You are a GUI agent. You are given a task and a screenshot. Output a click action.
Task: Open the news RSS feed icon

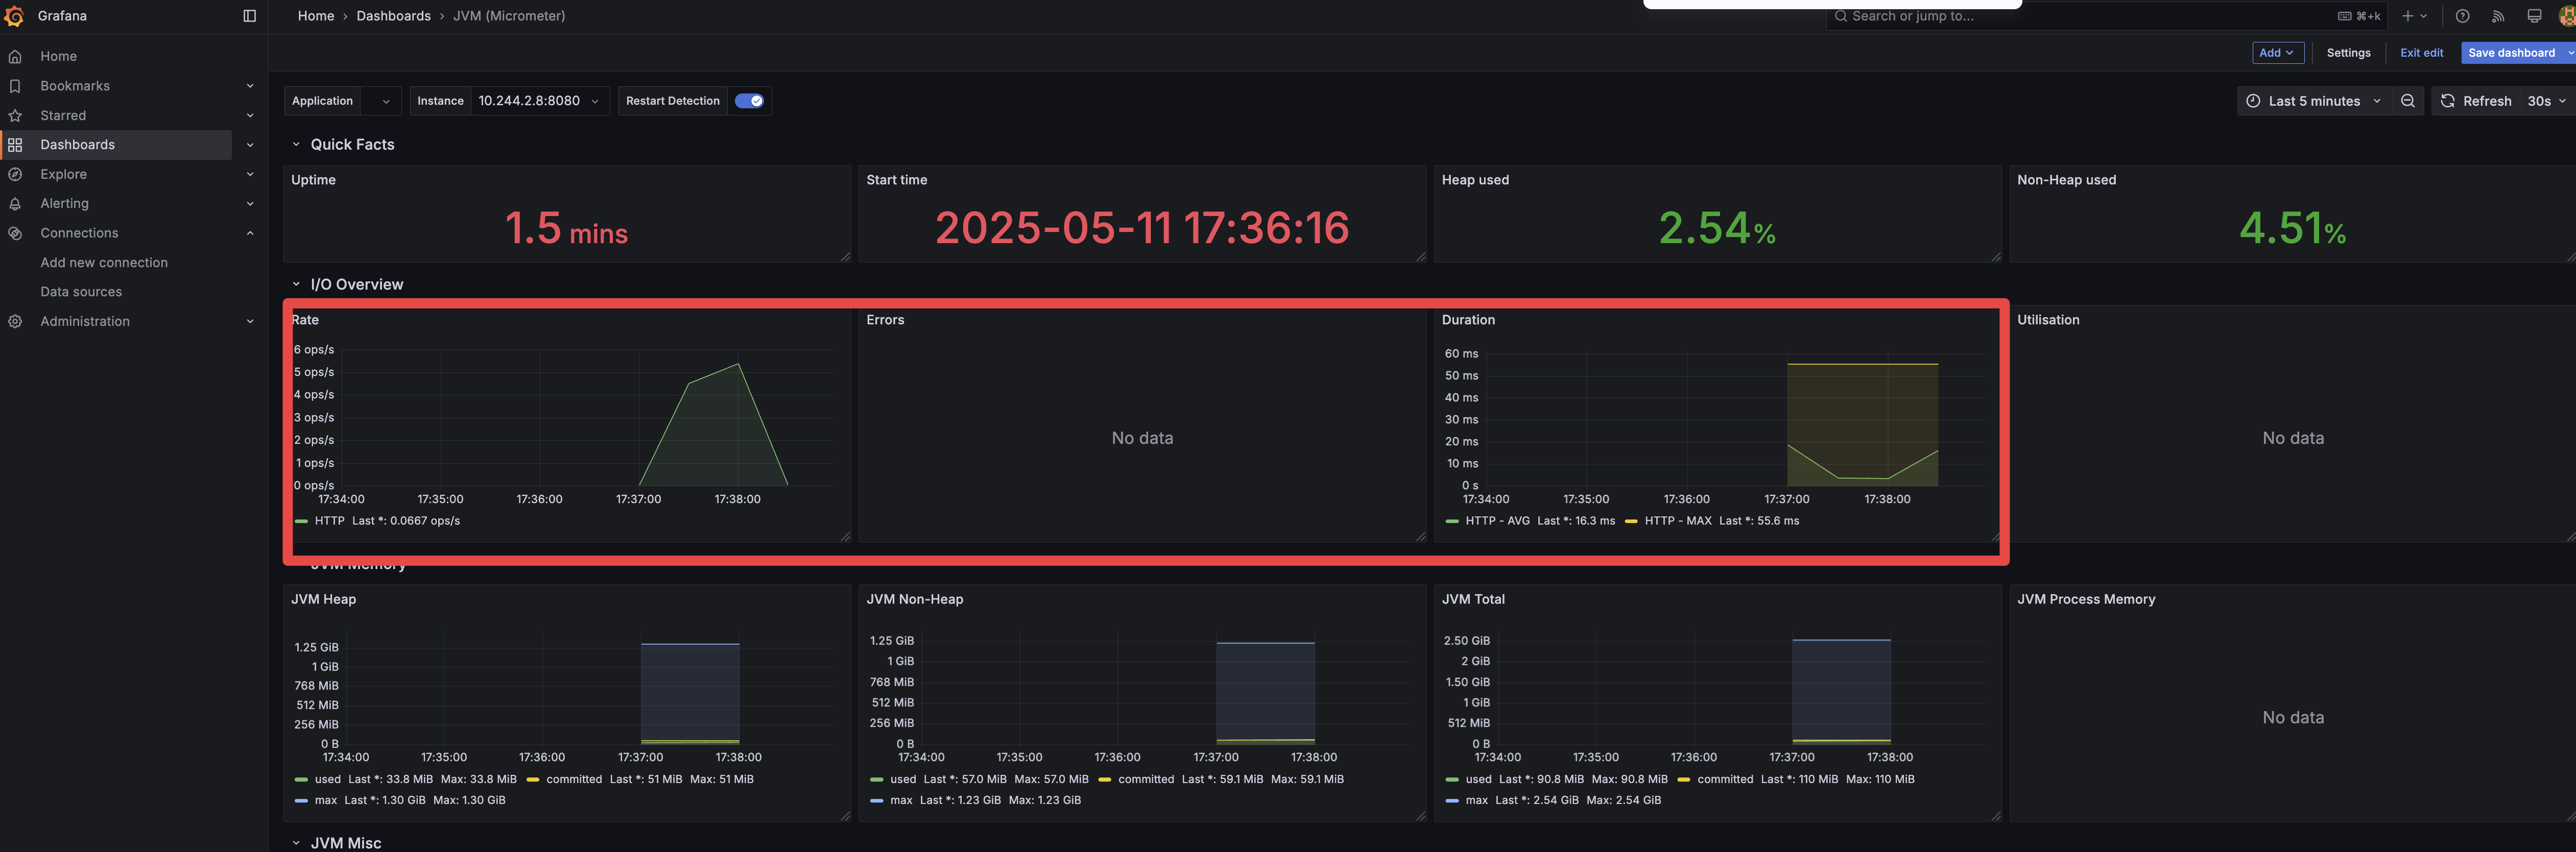point(2498,16)
